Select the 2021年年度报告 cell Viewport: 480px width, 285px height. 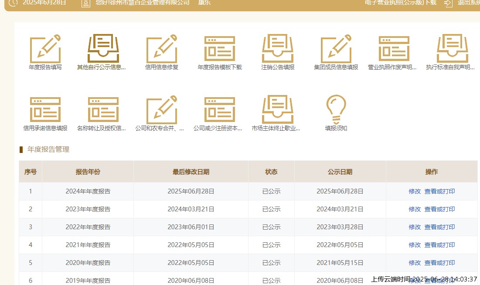click(x=88, y=245)
